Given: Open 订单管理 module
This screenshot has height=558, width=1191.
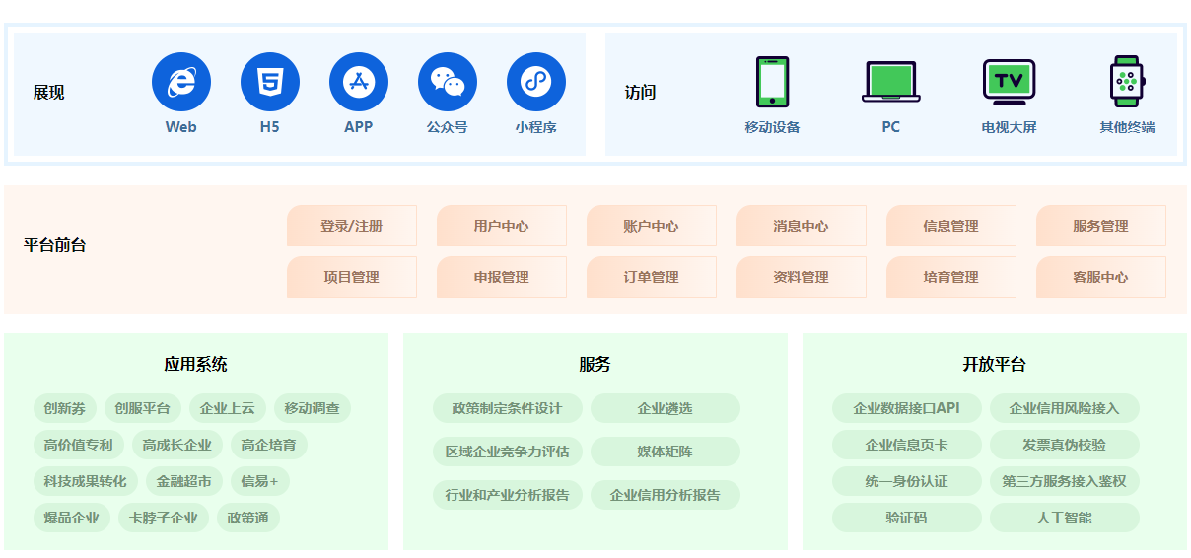Looking at the screenshot, I should (652, 277).
